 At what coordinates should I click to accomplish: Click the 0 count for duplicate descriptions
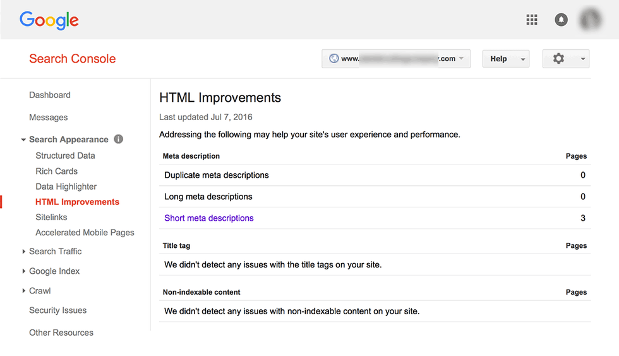(x=582, y=175)
